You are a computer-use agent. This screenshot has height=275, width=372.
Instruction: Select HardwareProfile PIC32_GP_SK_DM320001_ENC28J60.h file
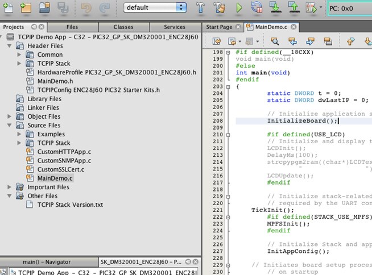[x=117, y=72]
